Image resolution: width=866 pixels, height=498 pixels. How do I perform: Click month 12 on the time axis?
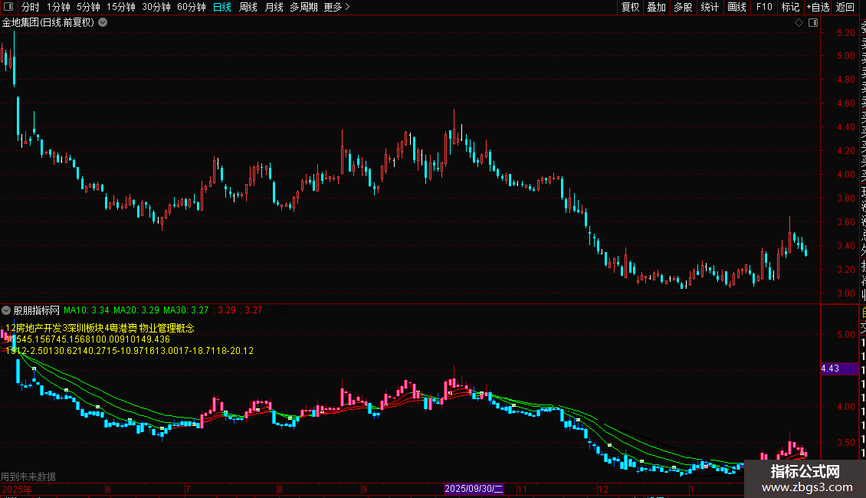coord(603,489)
